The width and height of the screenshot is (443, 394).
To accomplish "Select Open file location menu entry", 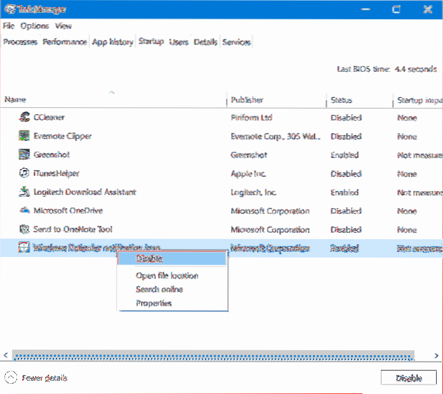I will point(167,276).
